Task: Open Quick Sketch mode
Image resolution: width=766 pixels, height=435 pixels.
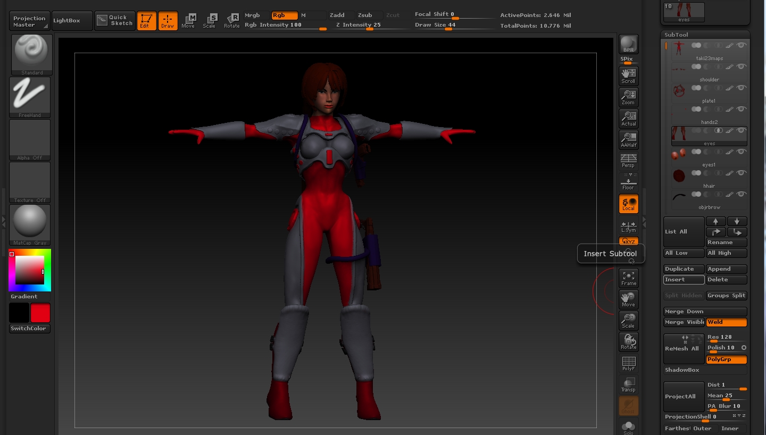Action: click(115, 21)
